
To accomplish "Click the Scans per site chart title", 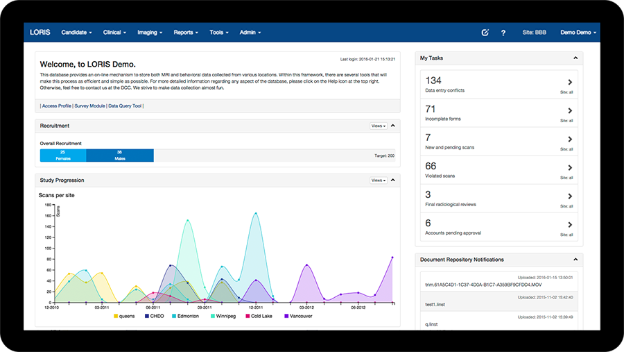I will (57, 195).
